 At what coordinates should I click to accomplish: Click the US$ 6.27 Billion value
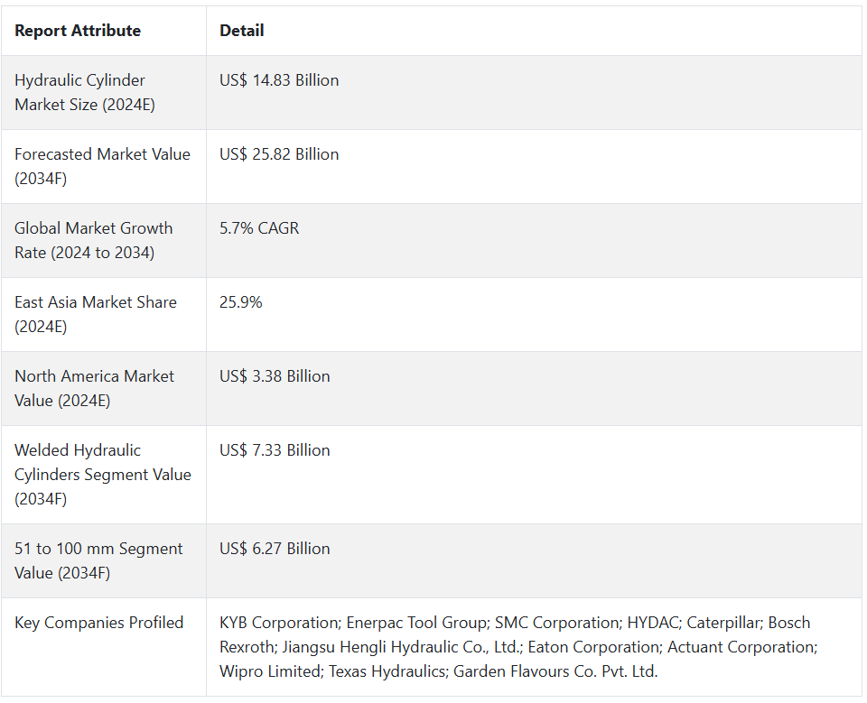click(275, 549)
